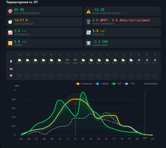The image size is (166, 148).
Task: Click the 5.6 kWh IST-Vergleich value
Action: 20,31
